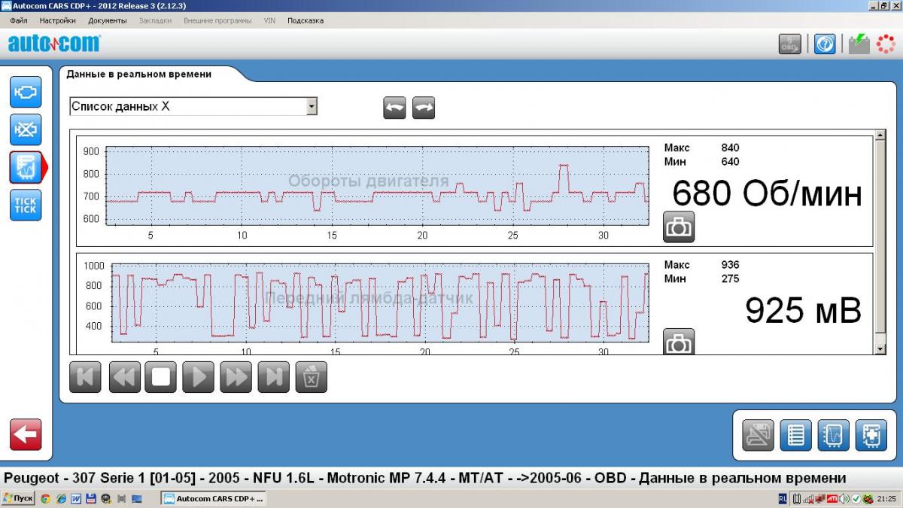
Task: Open the Настройки menu
Action: click(58, 20)
